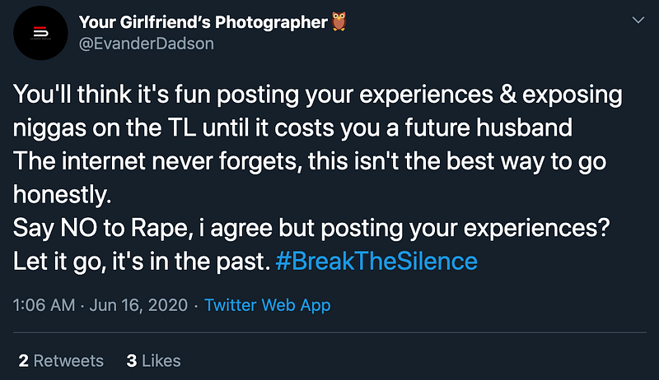Click the like count number 3
659x380 pixels.
[x=131, y=360]
